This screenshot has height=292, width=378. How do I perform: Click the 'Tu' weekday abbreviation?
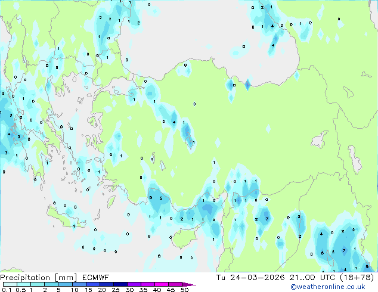coord(221,278)
